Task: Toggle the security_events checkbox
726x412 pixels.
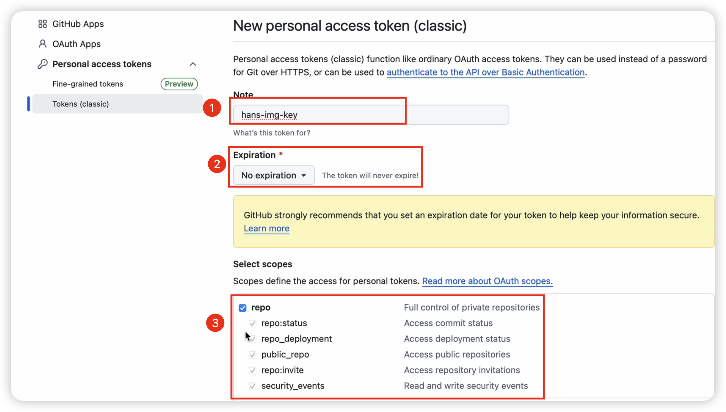Action: click(253, 386)
